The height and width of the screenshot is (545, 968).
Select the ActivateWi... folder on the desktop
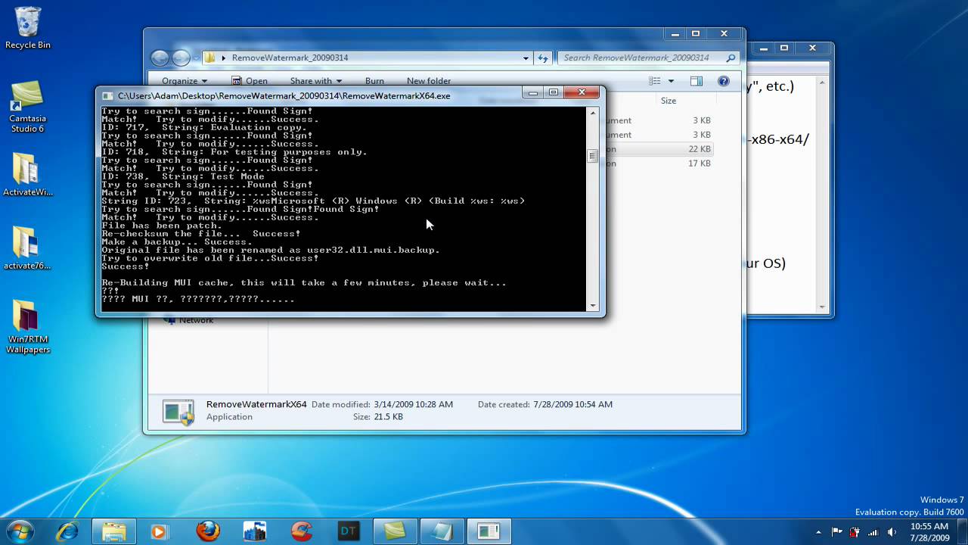27,175
